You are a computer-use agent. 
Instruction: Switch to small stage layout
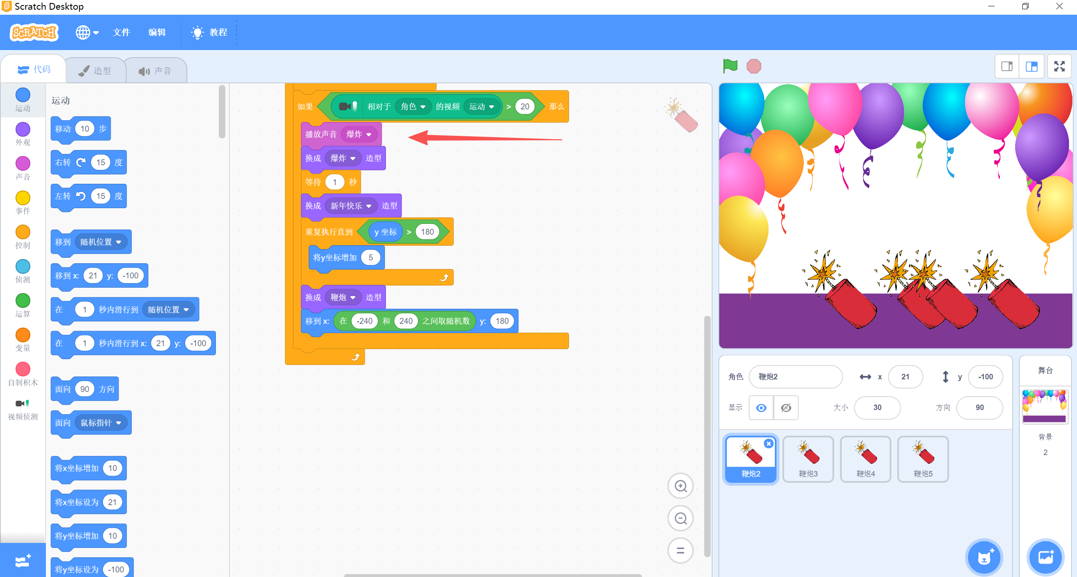(1007, 66)
